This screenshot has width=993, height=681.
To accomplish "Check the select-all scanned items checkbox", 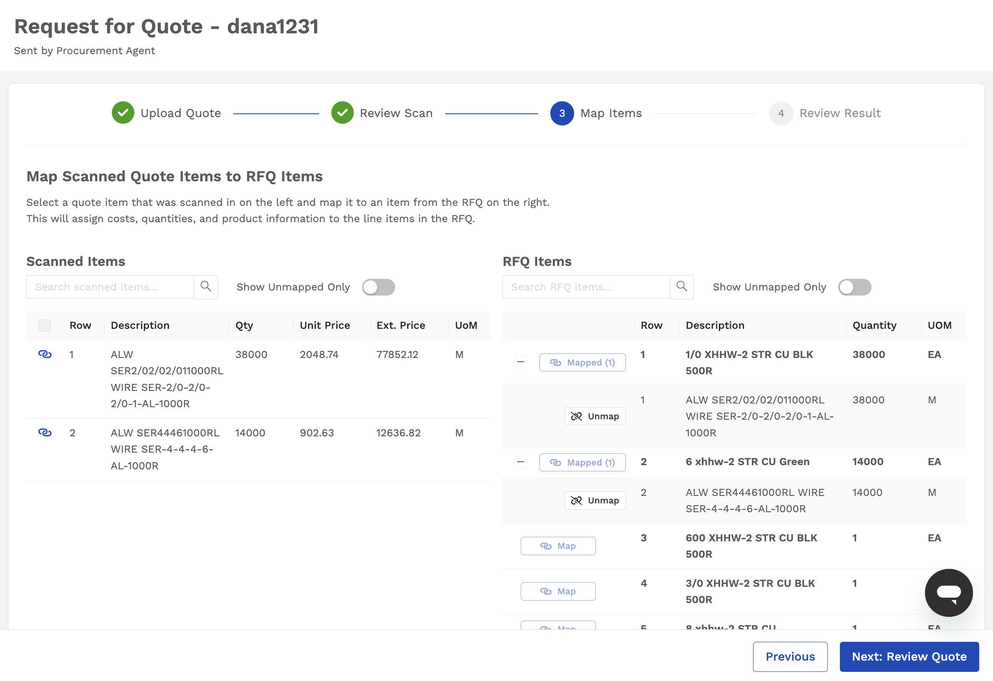I will (x=45, y=325).
